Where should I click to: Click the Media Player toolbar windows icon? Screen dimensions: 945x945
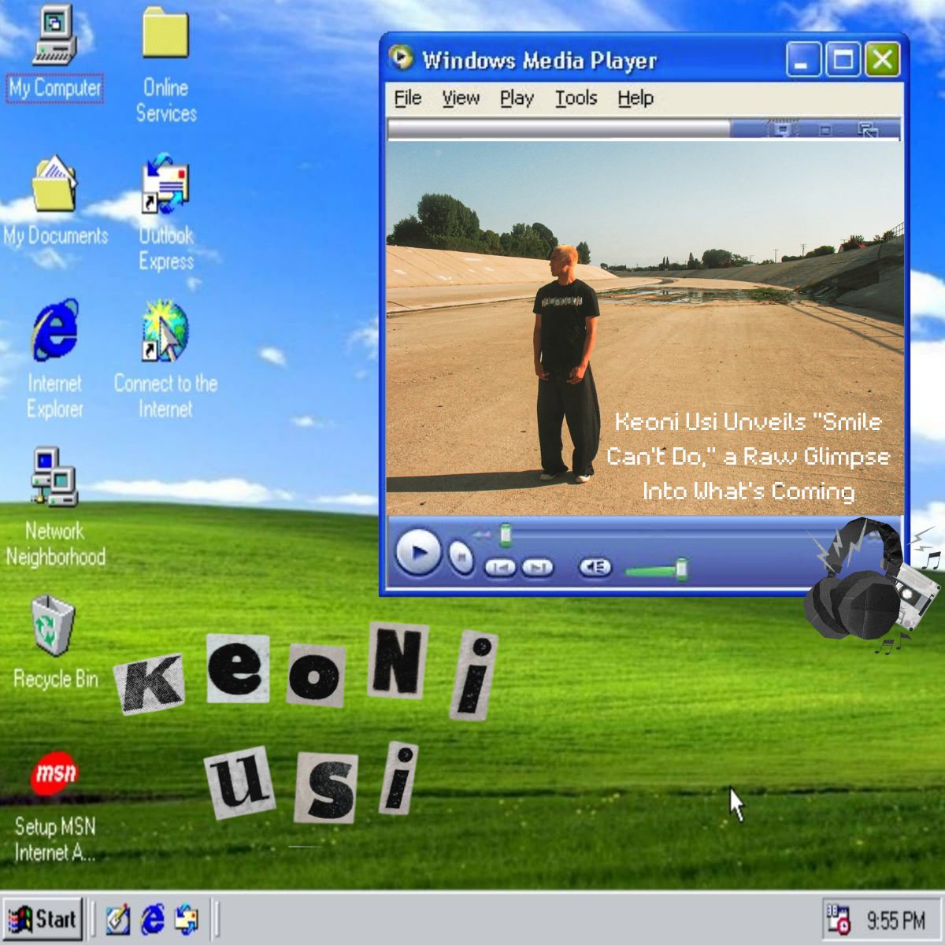click(x=868, y=129)
